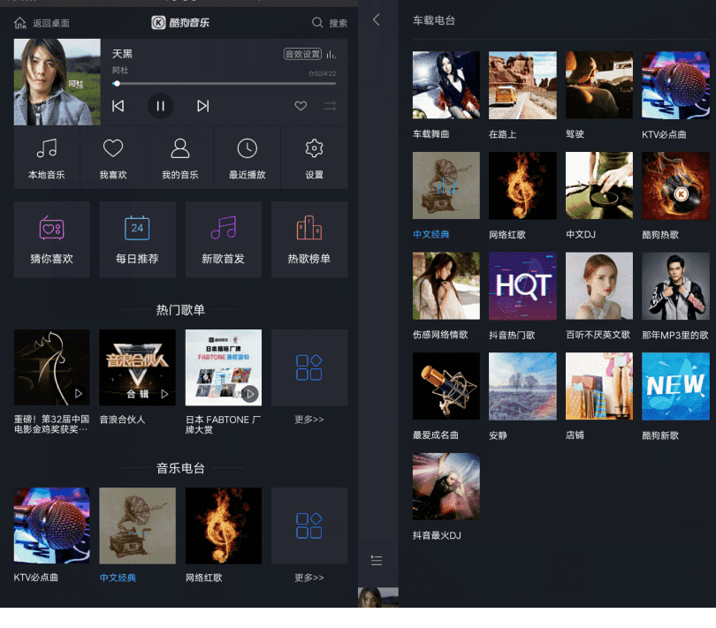Open 热歌榜单 hot charts tile

coord(309,239)
